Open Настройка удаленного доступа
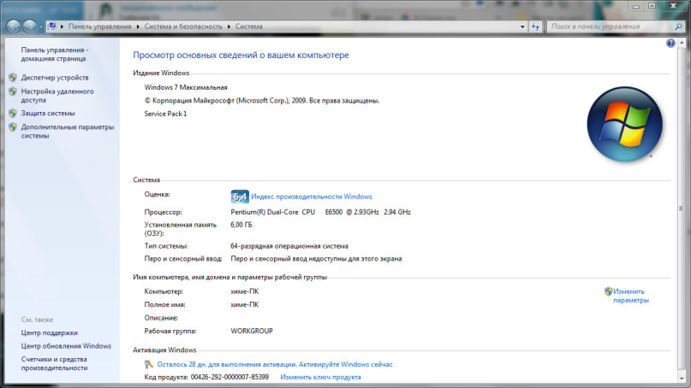The height and width of the screenshot is (388, 691). [57, 96]
